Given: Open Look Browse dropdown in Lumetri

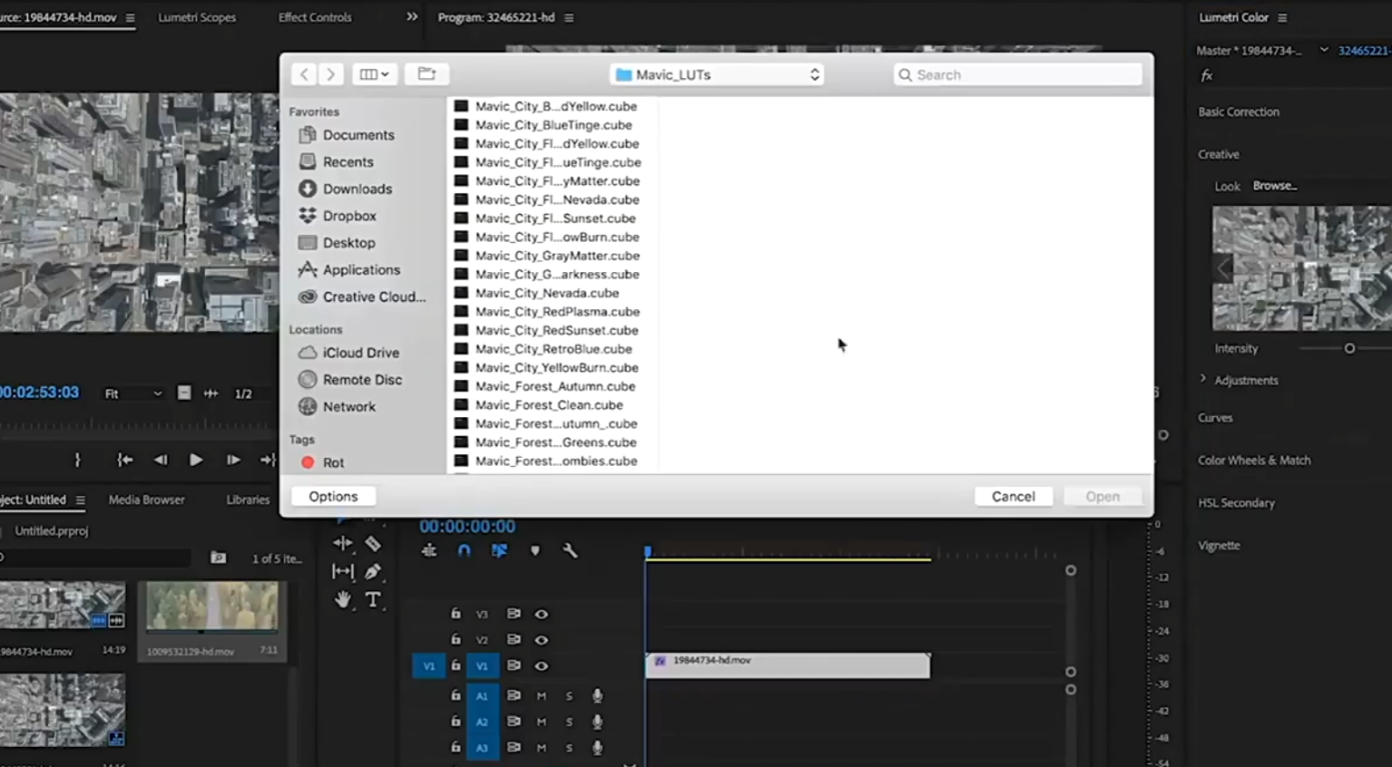Looking at the screenshot, I should (1275, 186).
